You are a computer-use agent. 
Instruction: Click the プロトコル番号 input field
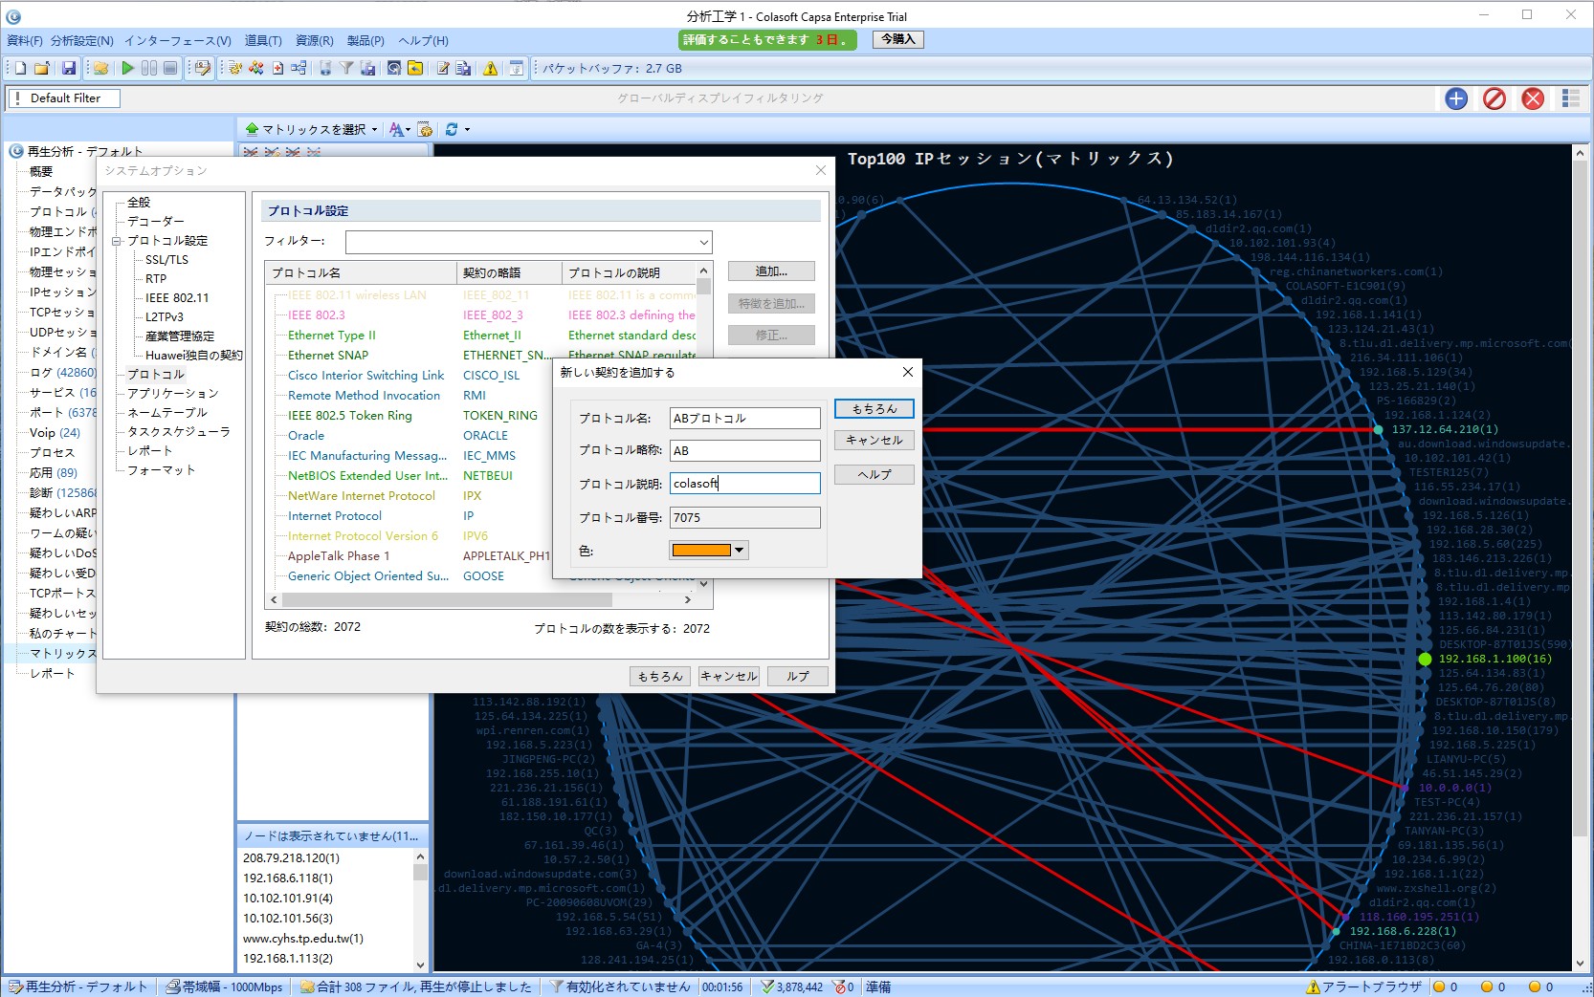click(744, 518)
